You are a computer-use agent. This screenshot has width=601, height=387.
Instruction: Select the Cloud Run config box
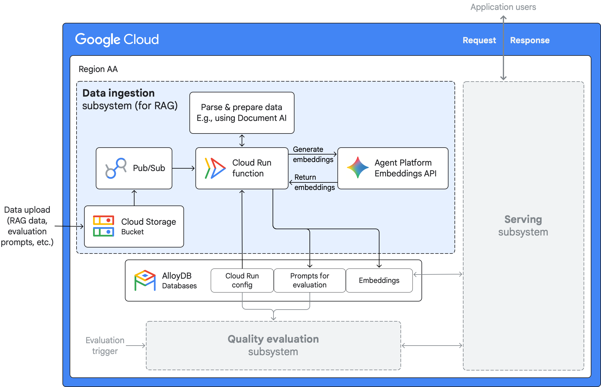(242, 280)
